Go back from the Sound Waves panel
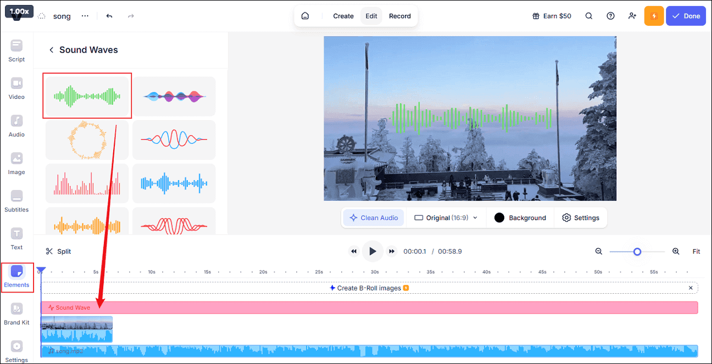 (x=51, y=49)
